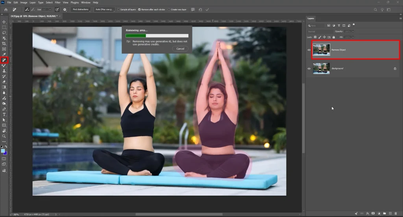Viewport: 403px width, 217px height.
Task: Open the brush Size dropdown arrow
Action: [x=50, y=9]
